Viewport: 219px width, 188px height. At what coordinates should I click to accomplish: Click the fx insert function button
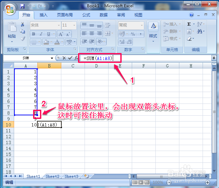click(76, 58)
